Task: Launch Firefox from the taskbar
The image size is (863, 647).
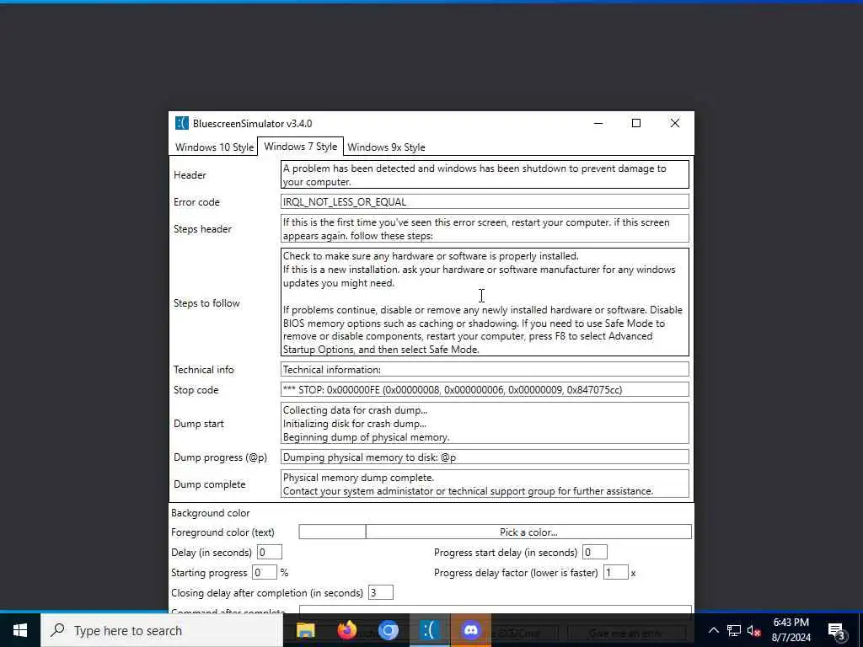Action: (346, 630)
